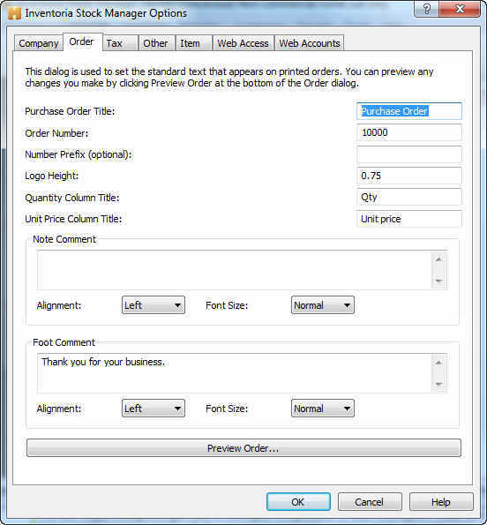Screen dimensions: 487x525
Task: Click the Help button at the bottom
Action: click(441, 502)
